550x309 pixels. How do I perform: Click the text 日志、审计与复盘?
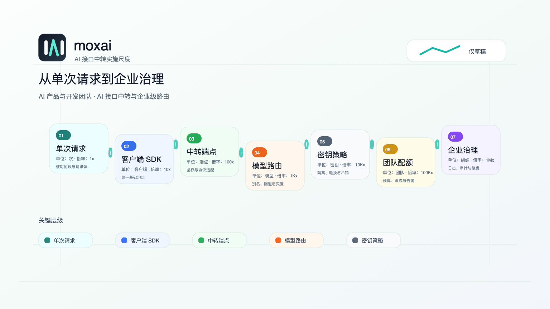464,168
